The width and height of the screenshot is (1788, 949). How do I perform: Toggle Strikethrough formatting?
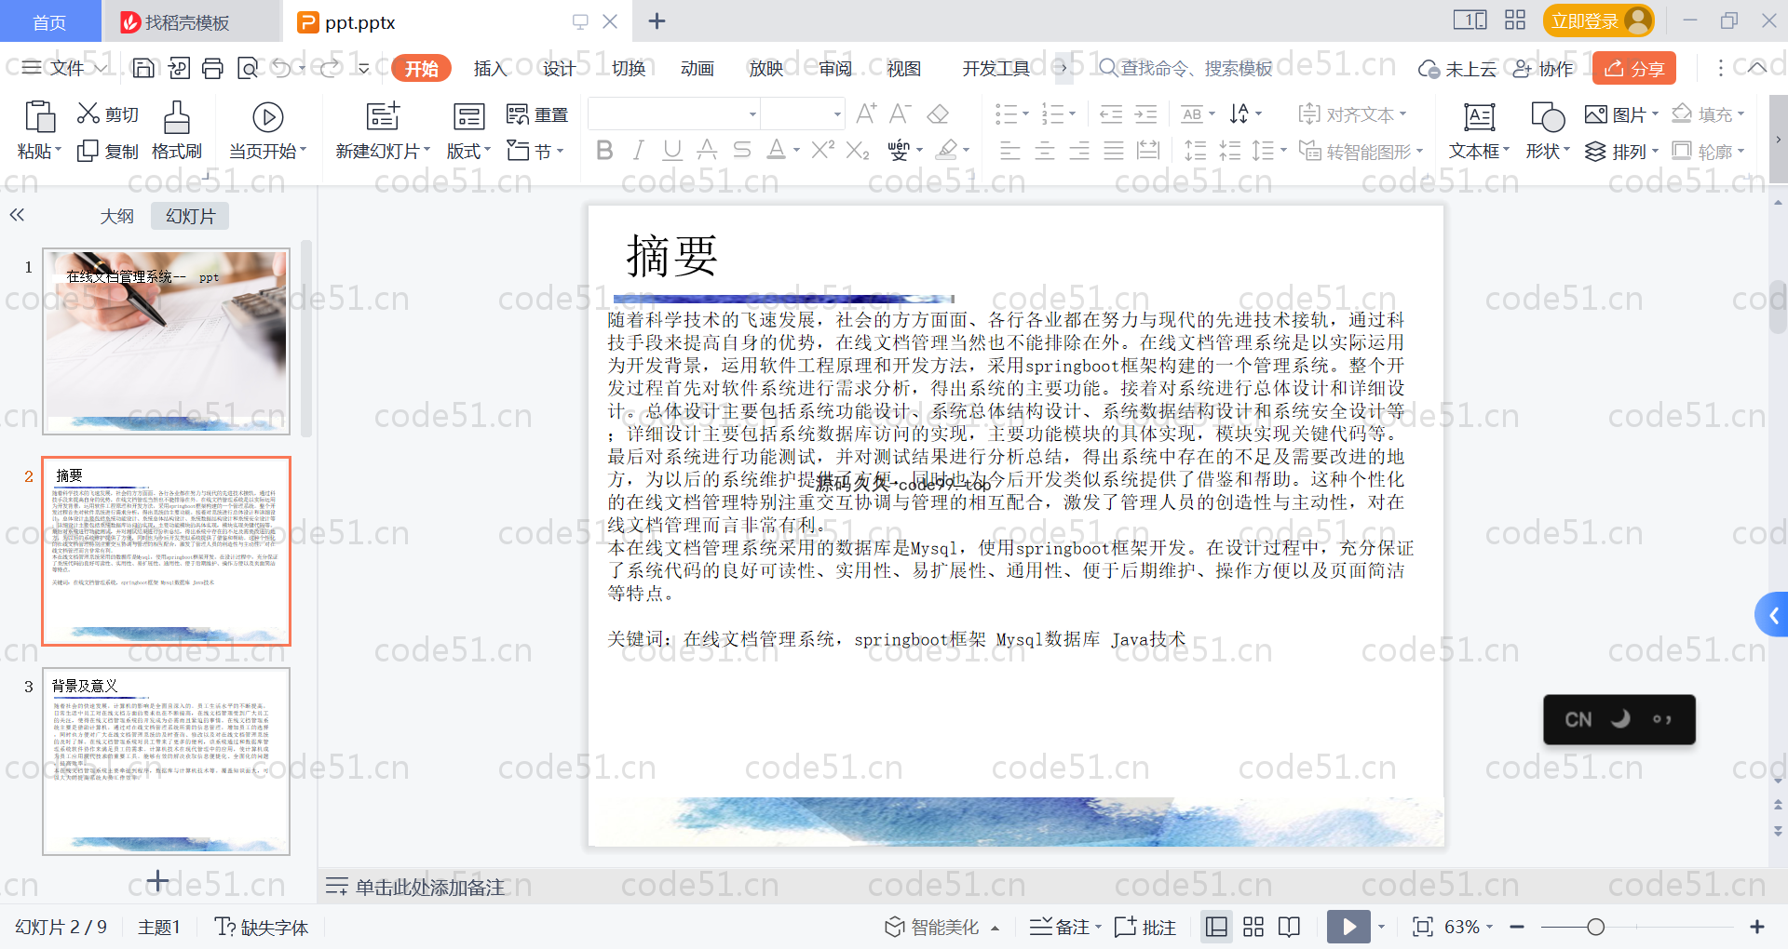(x=741, y=150)
